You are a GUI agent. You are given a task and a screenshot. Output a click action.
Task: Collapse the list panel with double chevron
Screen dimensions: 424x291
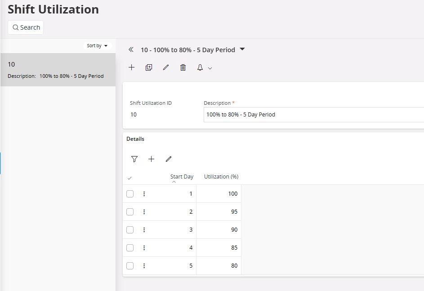tap(131, 50)
